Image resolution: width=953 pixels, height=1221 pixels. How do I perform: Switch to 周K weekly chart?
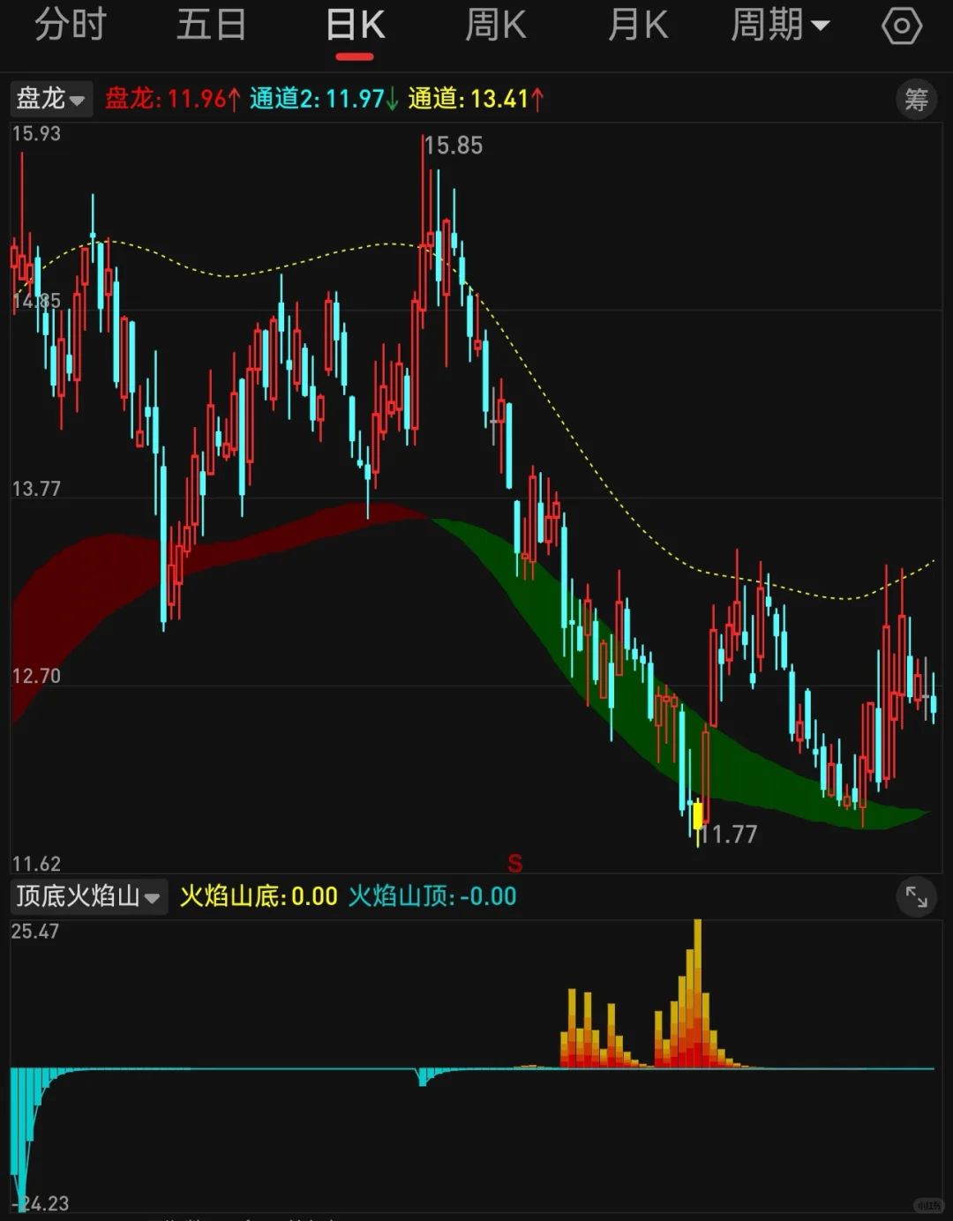pos(496,25)
